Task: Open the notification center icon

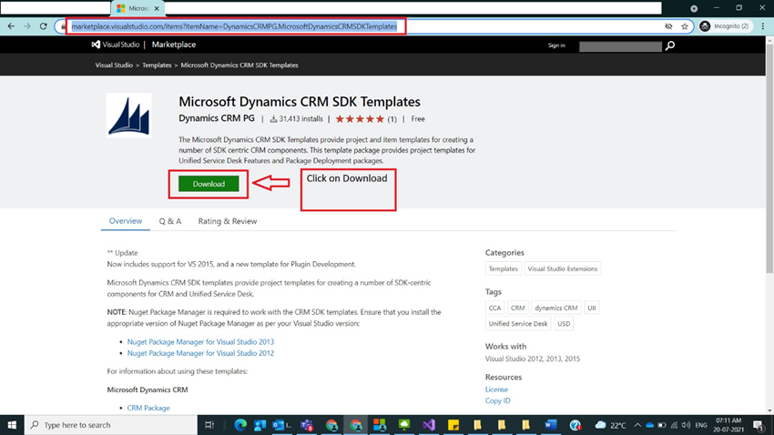Action: coord(759,425)
